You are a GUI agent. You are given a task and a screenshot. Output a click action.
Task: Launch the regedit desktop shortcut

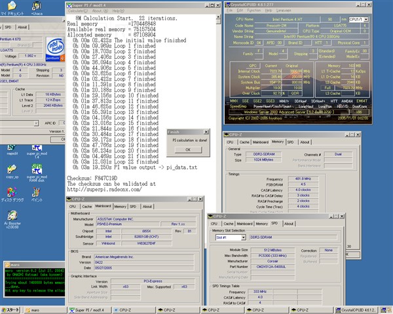click(12, 150)
